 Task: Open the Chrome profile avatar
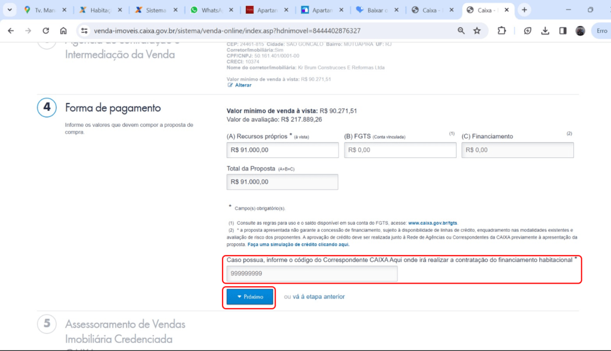(x=580, y=31)
